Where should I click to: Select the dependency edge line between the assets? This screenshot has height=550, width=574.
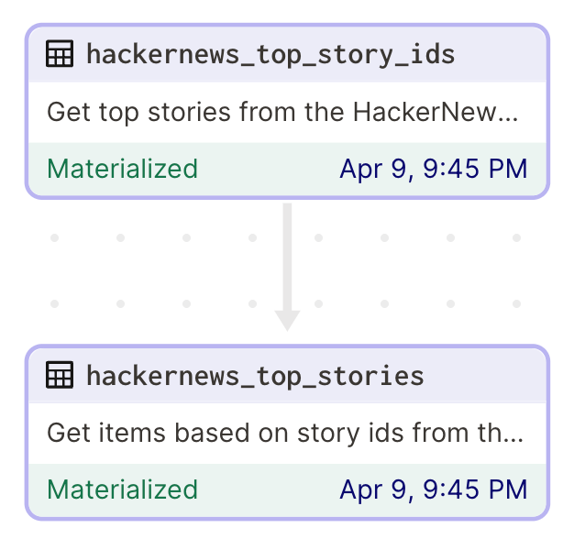287,257
